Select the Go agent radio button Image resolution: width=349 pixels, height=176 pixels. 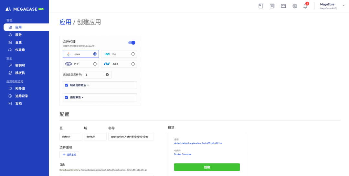point(133,54)
